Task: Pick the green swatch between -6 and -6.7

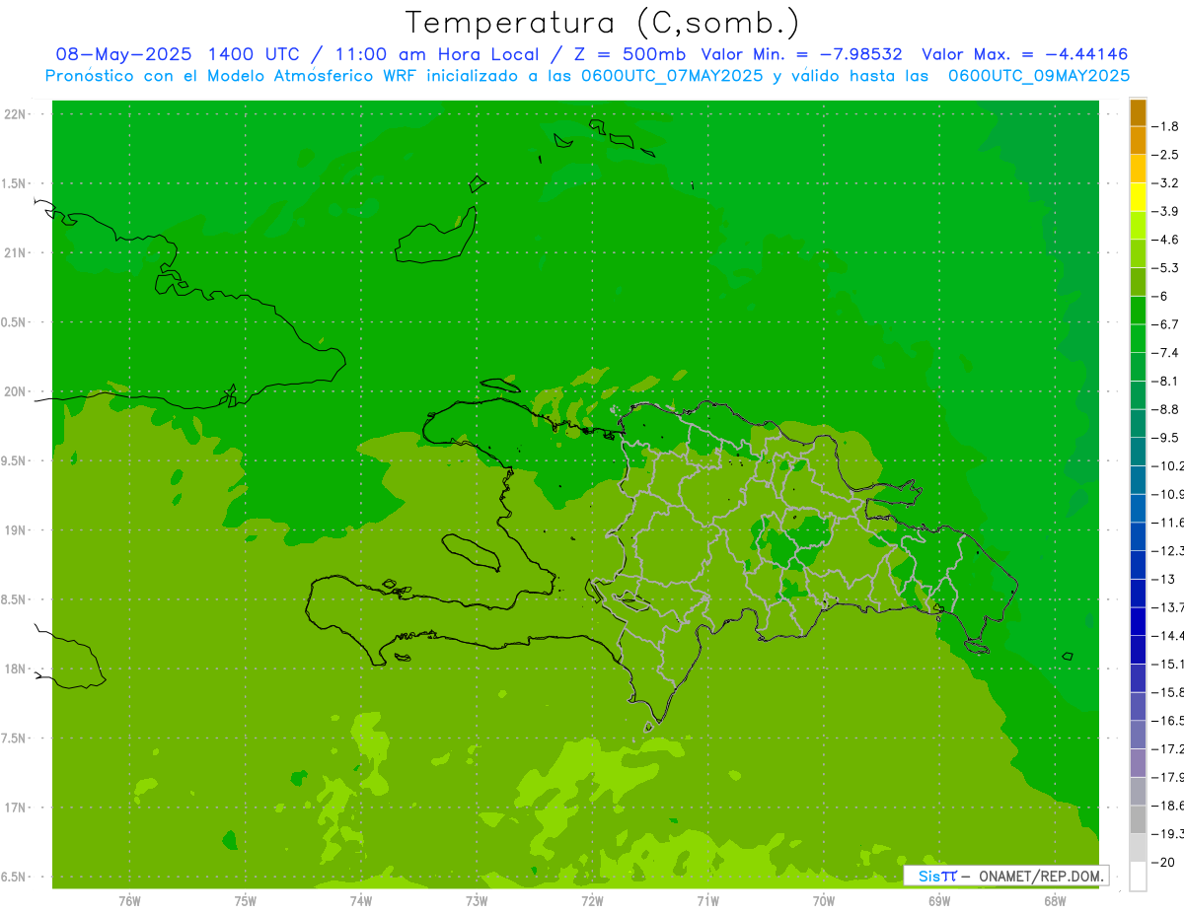Action: 1138,311
